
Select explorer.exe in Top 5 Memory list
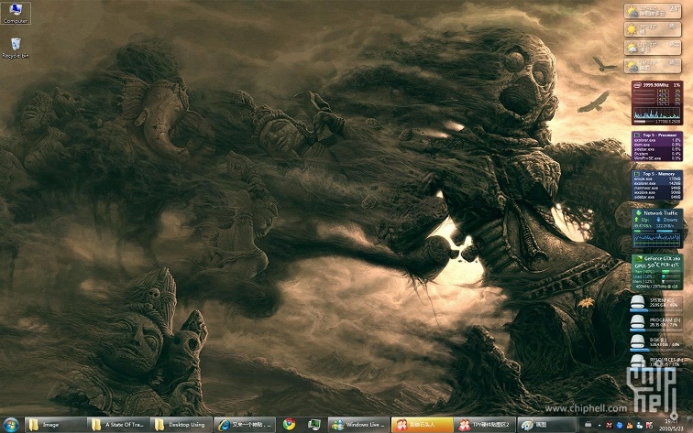point(644,184)
